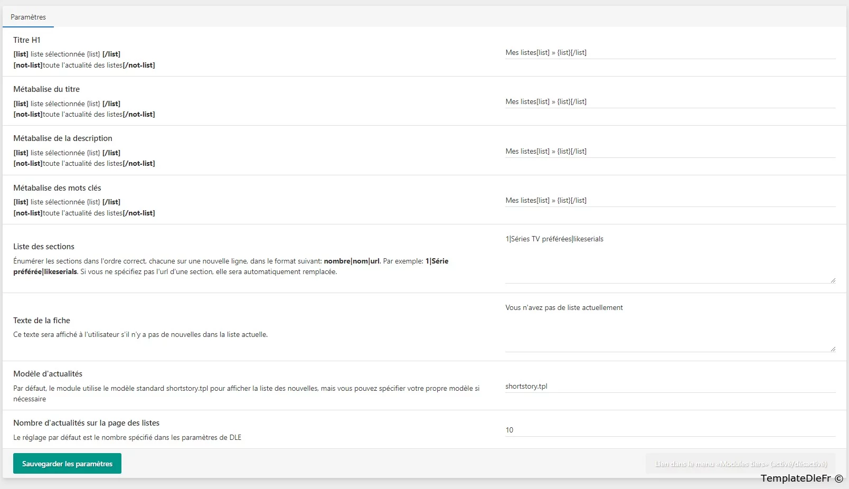Image resolution: width=849 pixels, height=489 pixels.
Task: Click the Nombre d'actualités field showing 10
Action: 669,430
